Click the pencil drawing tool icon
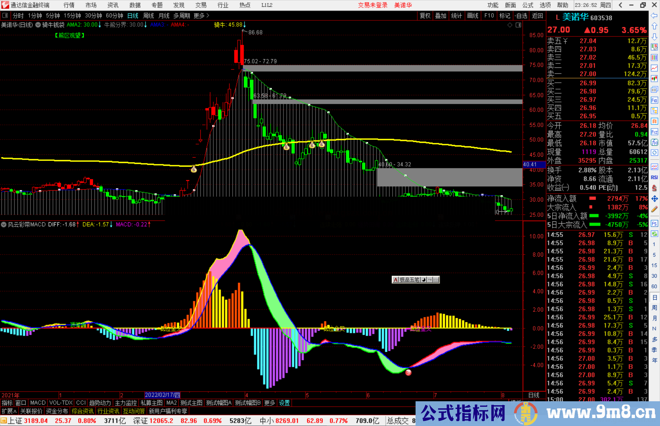The height and width of the screenshot is (426, 660). point(654,209)
